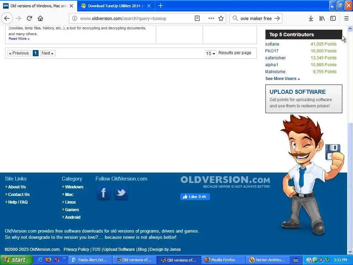The image size is (353, 265).
Task: Click the search magnifier icon in search box
Action: click(x=235, y=18)
